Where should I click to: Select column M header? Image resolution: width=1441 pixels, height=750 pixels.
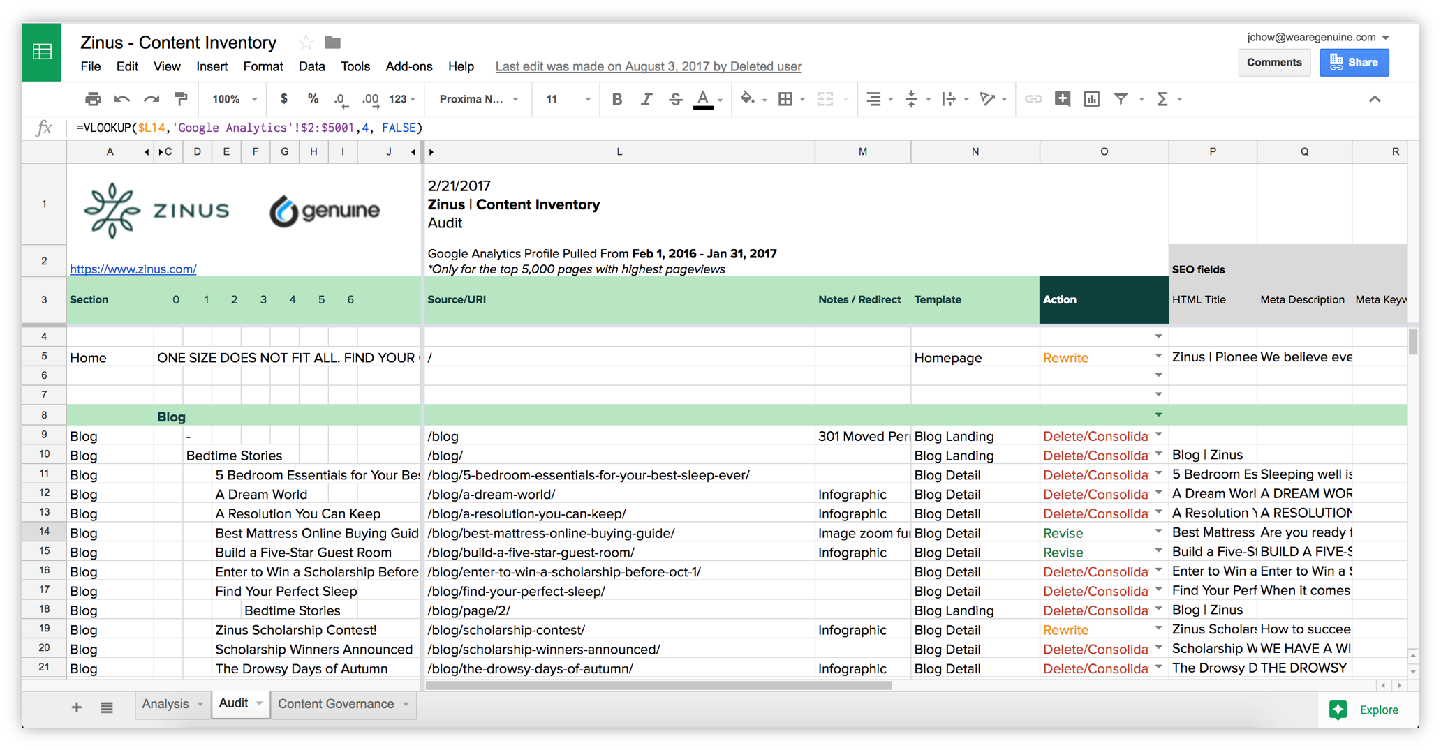click(x=863, y=151)
